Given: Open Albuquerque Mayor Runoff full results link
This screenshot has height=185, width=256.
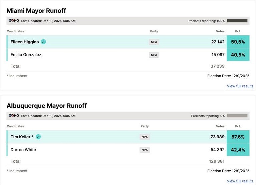Looking at the screenshot, I should 240,181.
